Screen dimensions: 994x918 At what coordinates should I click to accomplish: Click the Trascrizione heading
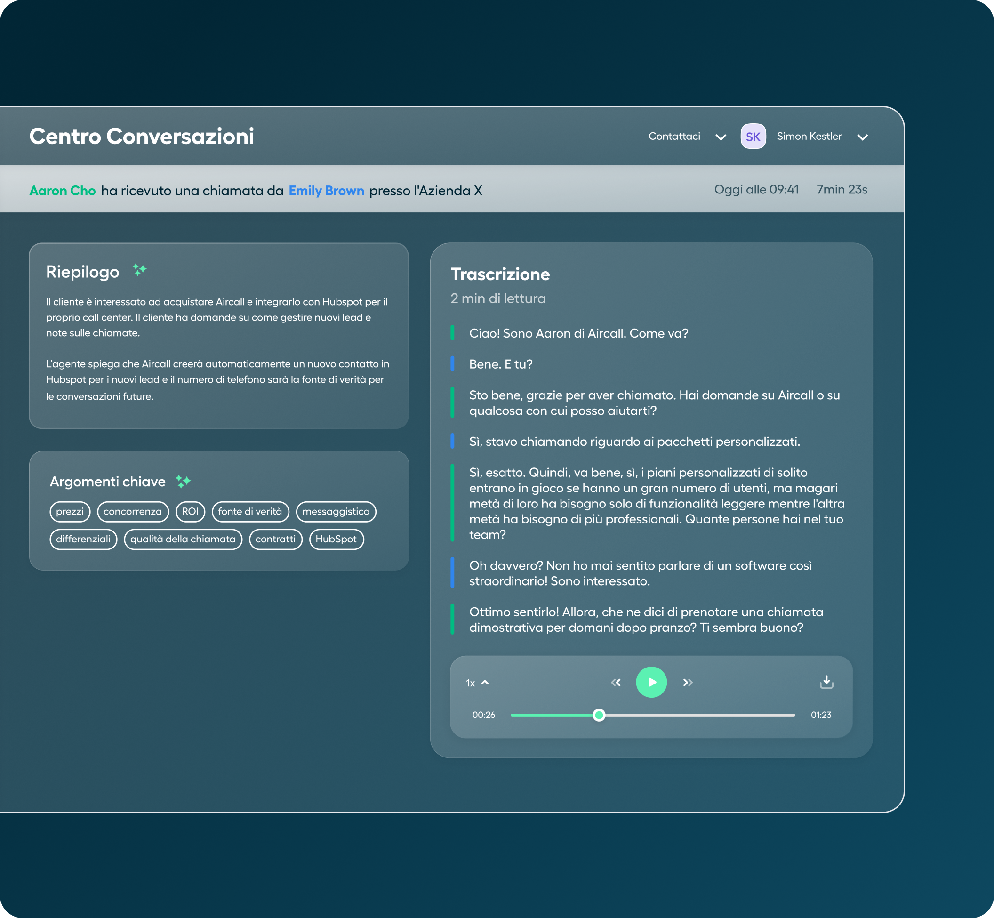pyautogui.click(x=500, y=274)
